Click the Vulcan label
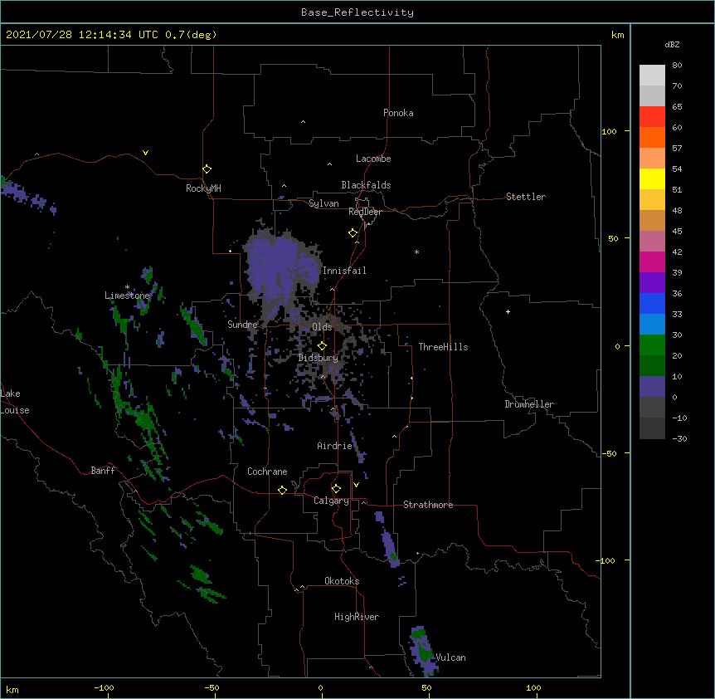Image resolution: width=715 pixels, height=699 pixels. coord(450,657)
